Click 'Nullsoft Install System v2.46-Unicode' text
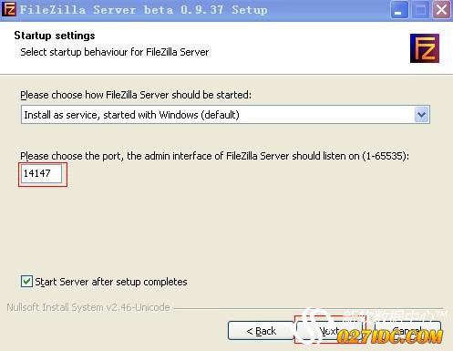Image resolution: width=453 pixels, height=351 pixels. 88,307
